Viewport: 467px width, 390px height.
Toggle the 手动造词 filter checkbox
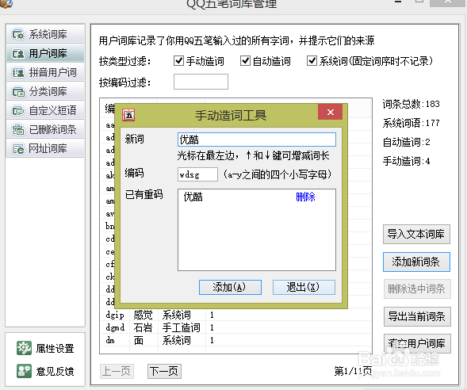(178, 61)
